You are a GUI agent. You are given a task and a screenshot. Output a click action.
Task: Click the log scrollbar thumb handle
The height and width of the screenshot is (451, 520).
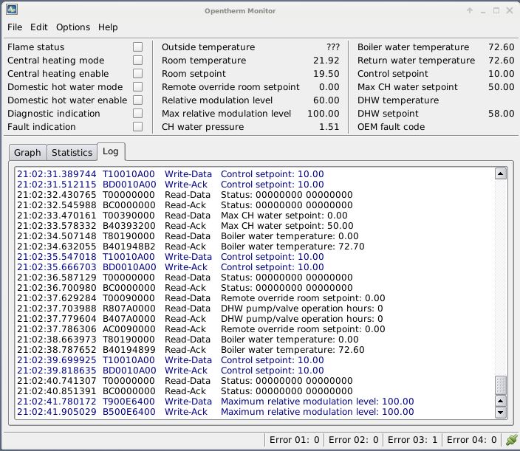click(x=501, y=385)
